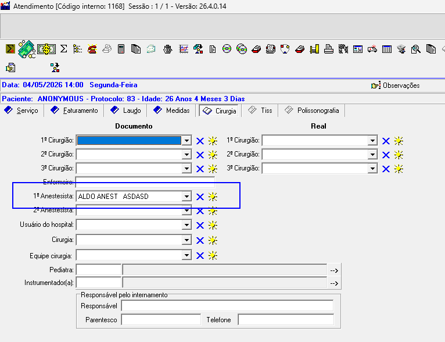Screen dimensions: 445x342
Task: Click the Instrumentador(a) code input field
Action: tap(99, 283)
